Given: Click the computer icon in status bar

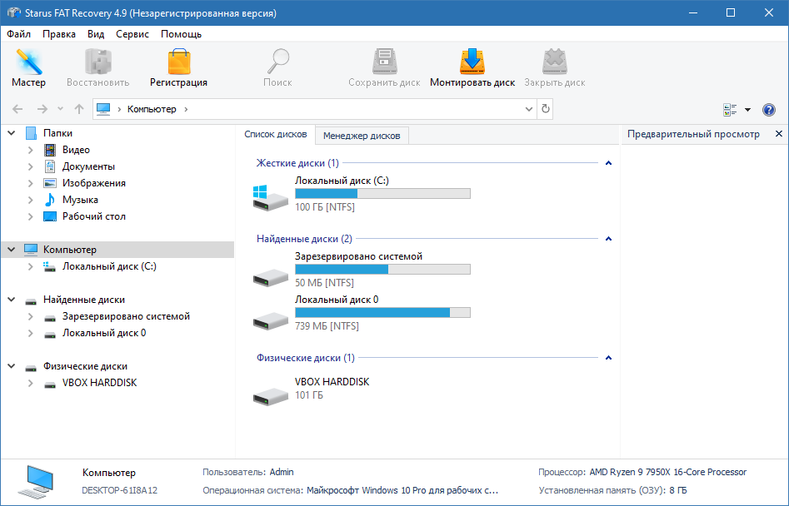Looking at the screenshot, I should coord(35,481).
